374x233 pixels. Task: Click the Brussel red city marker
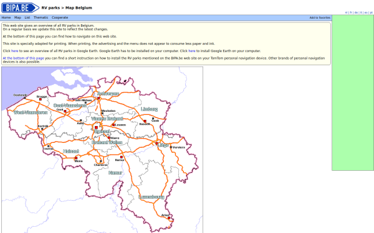(96, 127)
